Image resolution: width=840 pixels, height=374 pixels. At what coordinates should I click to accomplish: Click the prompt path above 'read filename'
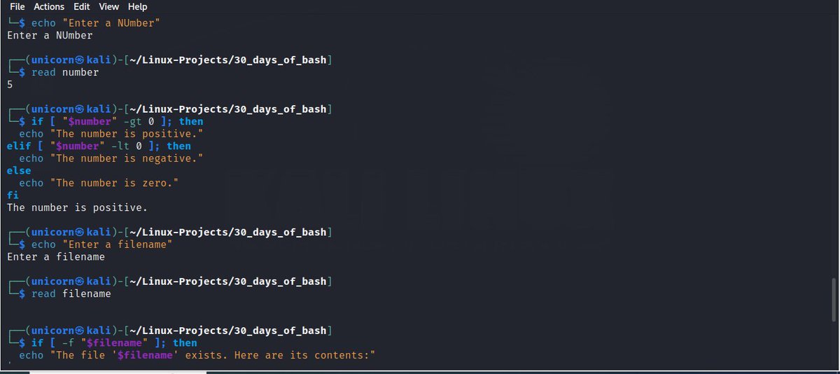click(227, 281)
